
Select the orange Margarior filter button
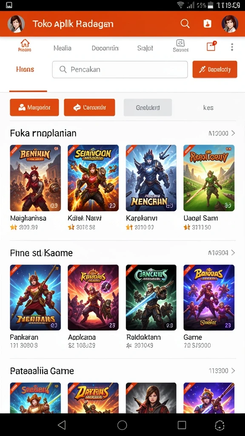point(34,107)
